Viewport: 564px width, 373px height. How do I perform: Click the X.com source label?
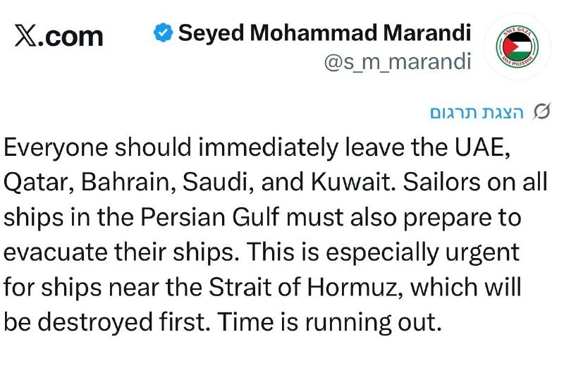pyautogui.click(x=59, y=36)
